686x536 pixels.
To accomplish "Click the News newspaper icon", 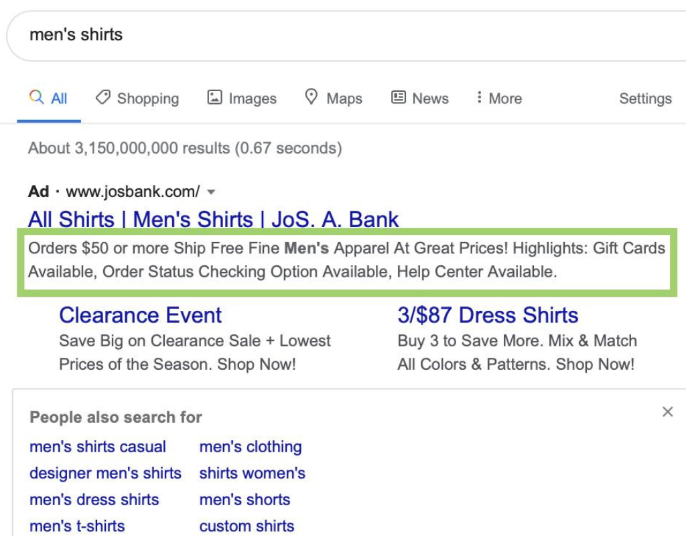I will coord(398,97).
